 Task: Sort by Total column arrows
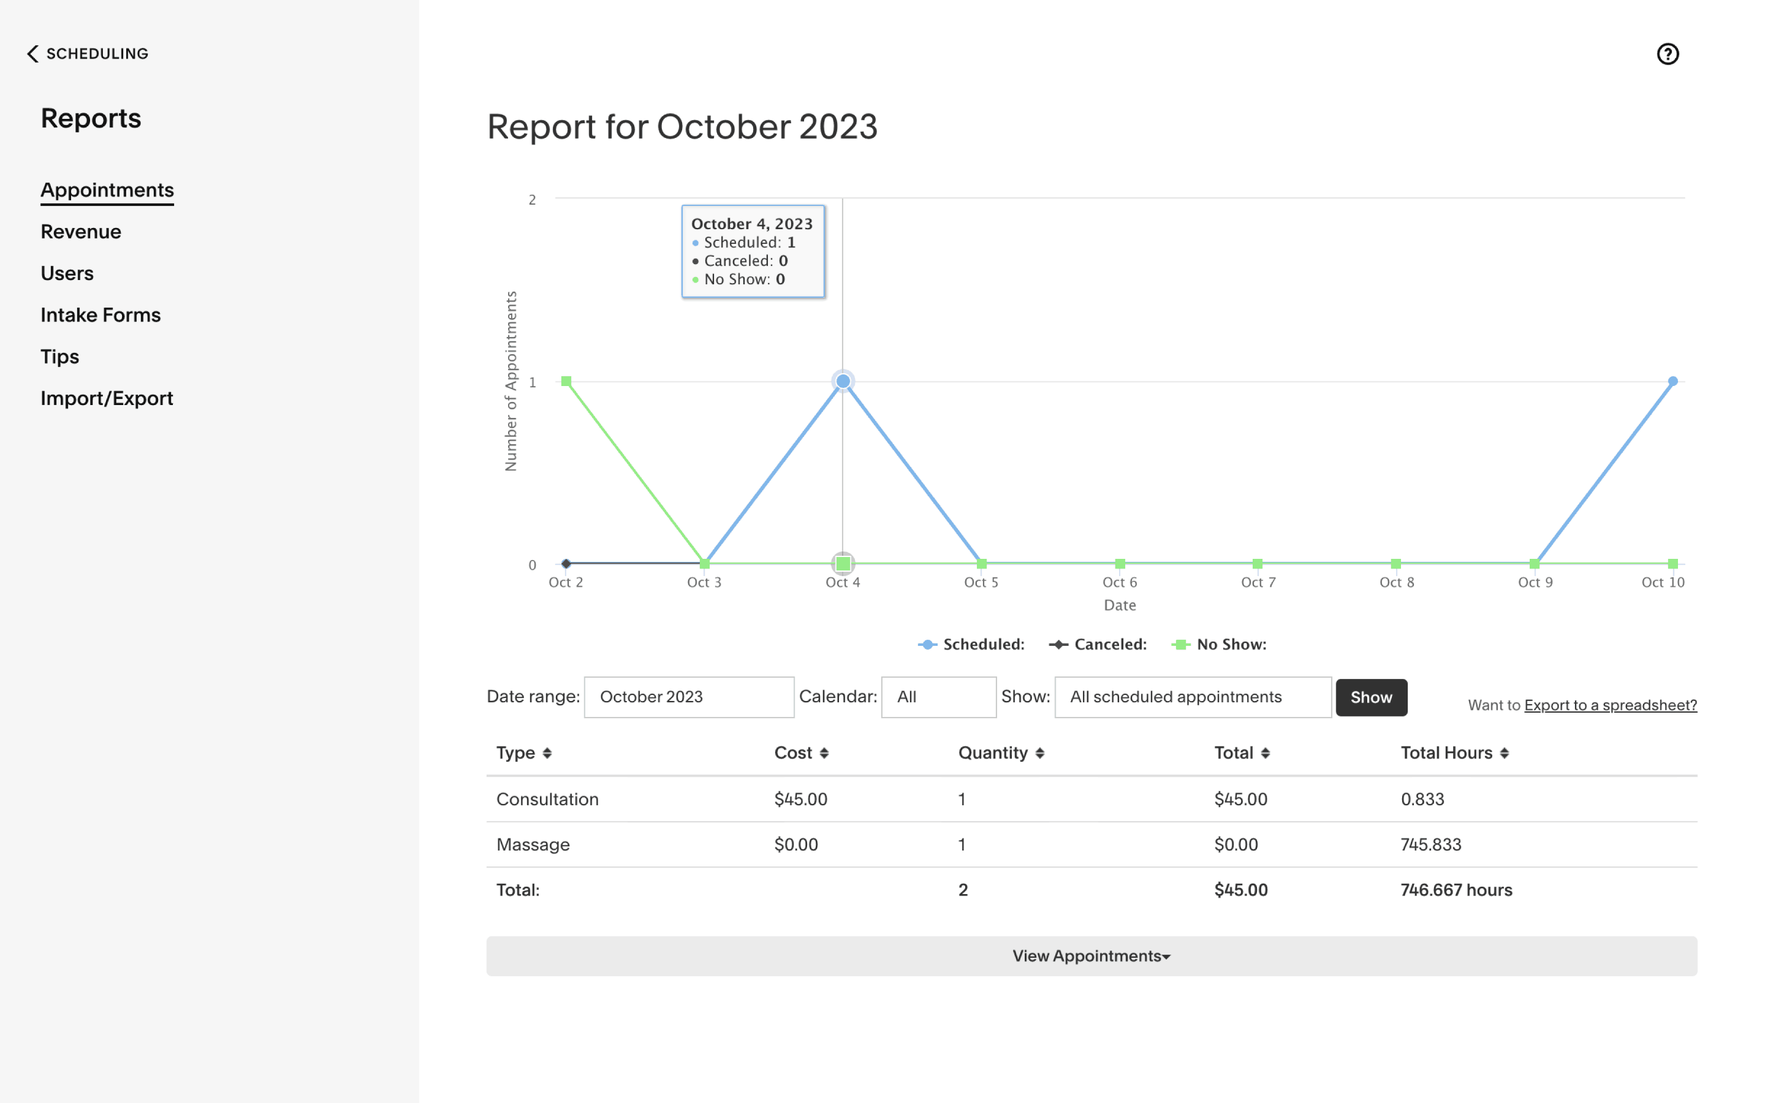click(1266, 753)
